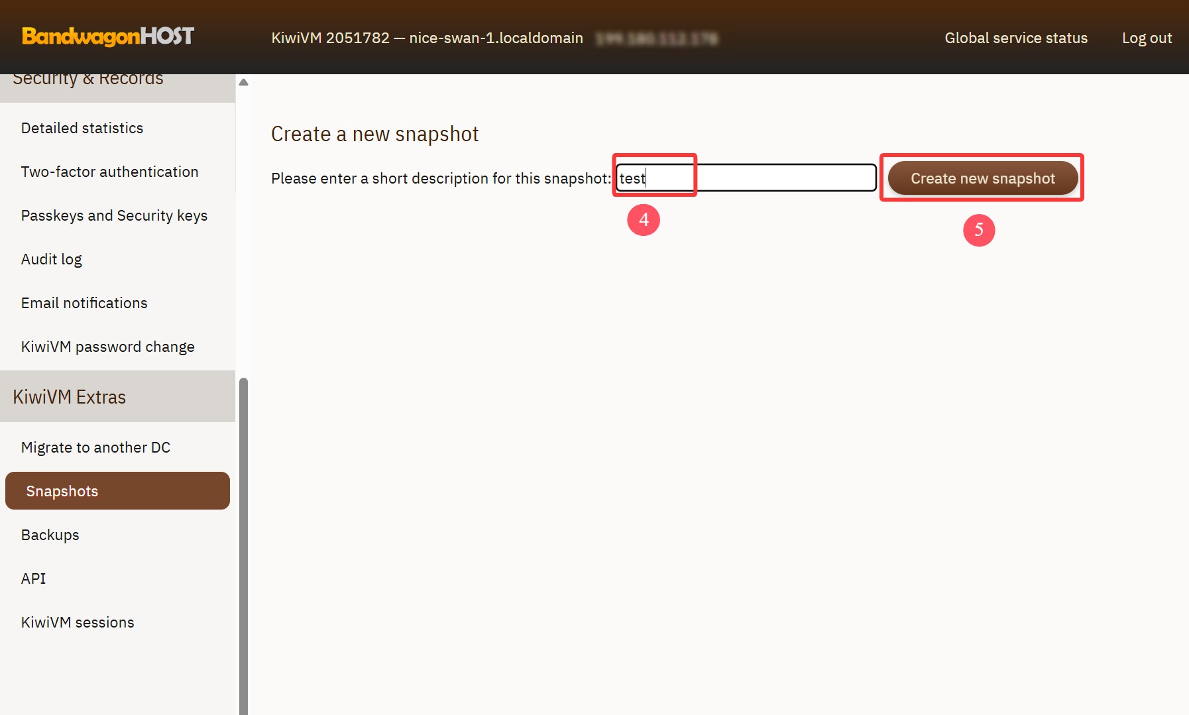Viewport: 1189px width, 715px height.
Task: Log out of KiwiVM
Action: (1146, 38)
